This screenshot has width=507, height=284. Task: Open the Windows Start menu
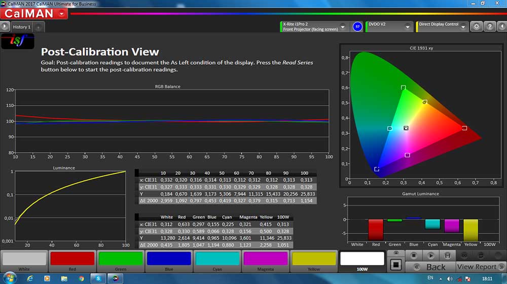click(x=10, y=278)
